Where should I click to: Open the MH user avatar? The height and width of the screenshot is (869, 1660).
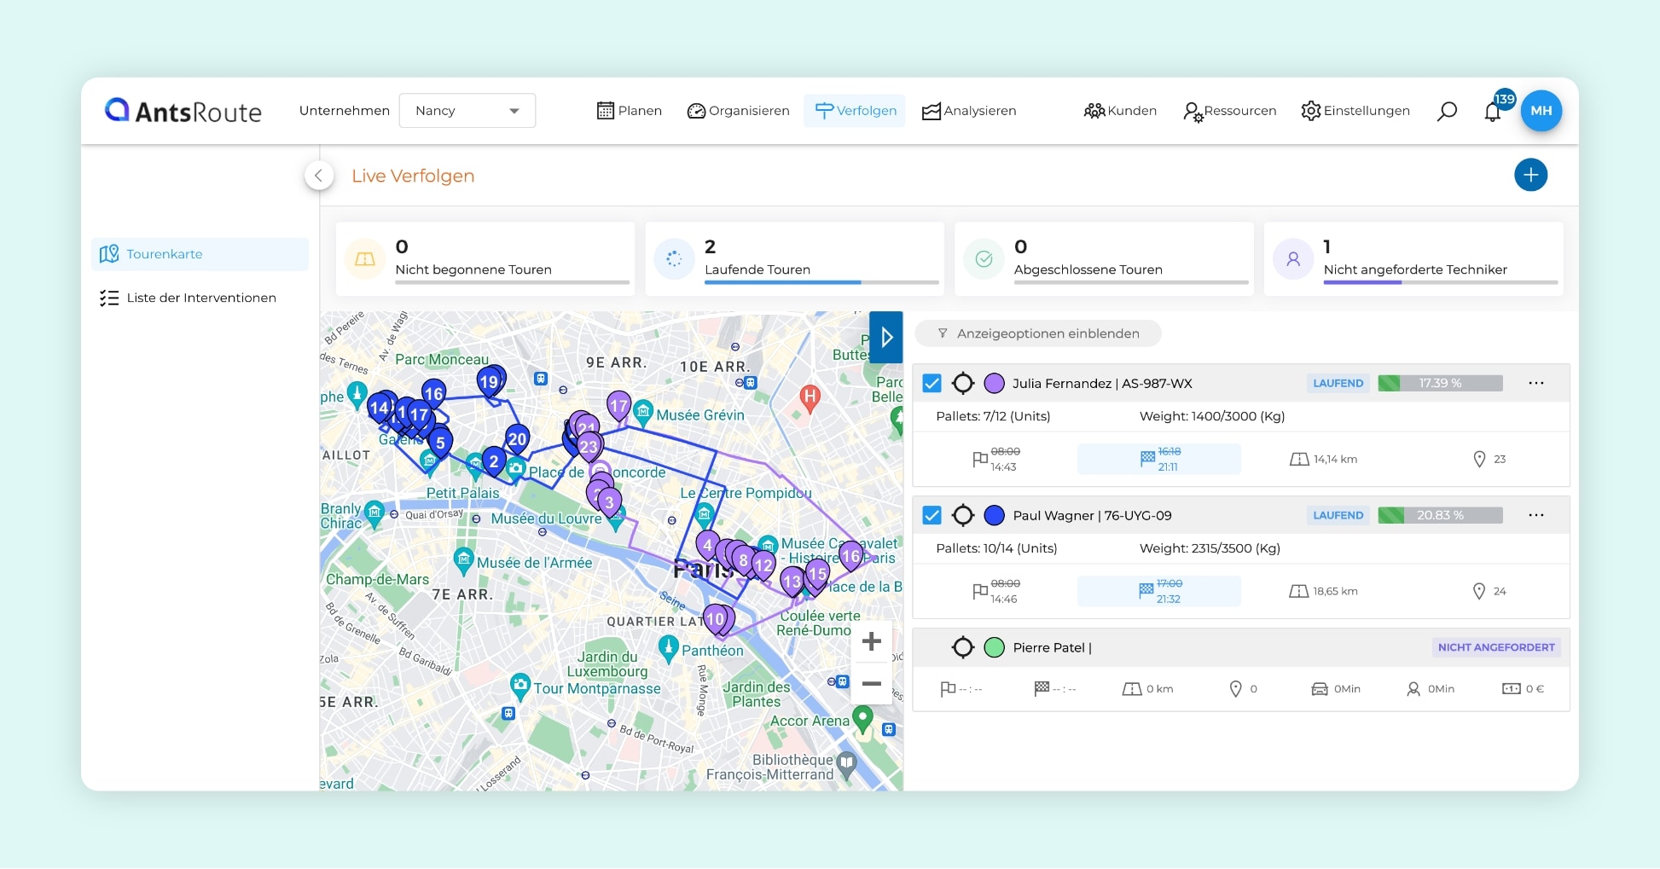click(1541, 111)
